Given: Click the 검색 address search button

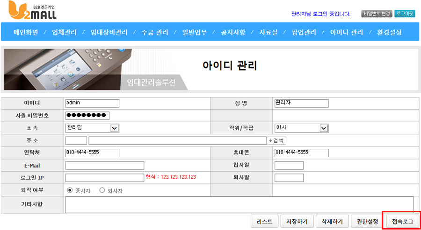Looking at the screenshot, I should tap(277, 140).
